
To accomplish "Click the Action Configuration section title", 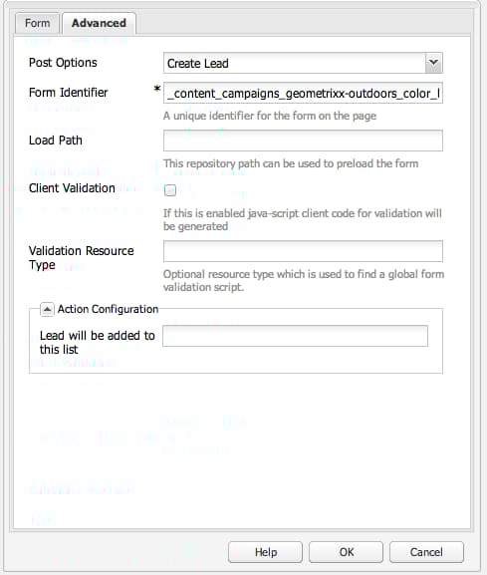I will [108, 309].
